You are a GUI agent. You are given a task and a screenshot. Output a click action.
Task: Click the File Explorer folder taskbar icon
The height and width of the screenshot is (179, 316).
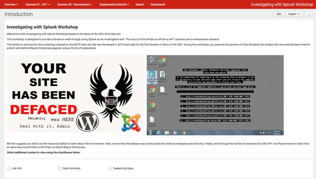pos(167,132)
